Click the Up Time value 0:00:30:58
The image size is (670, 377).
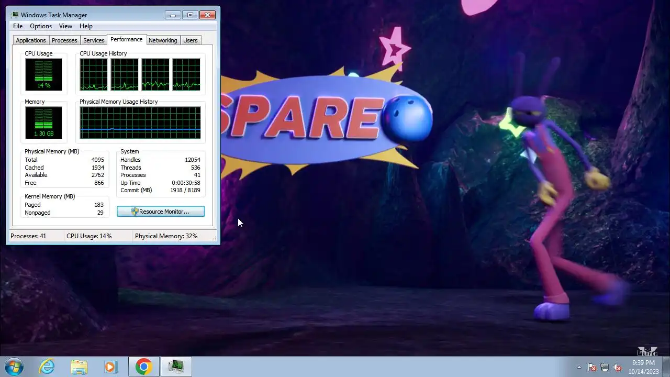(x=186, y=183)
